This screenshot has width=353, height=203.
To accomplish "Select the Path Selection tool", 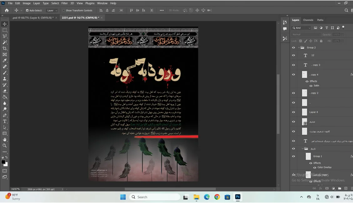I will coord(4,127).
